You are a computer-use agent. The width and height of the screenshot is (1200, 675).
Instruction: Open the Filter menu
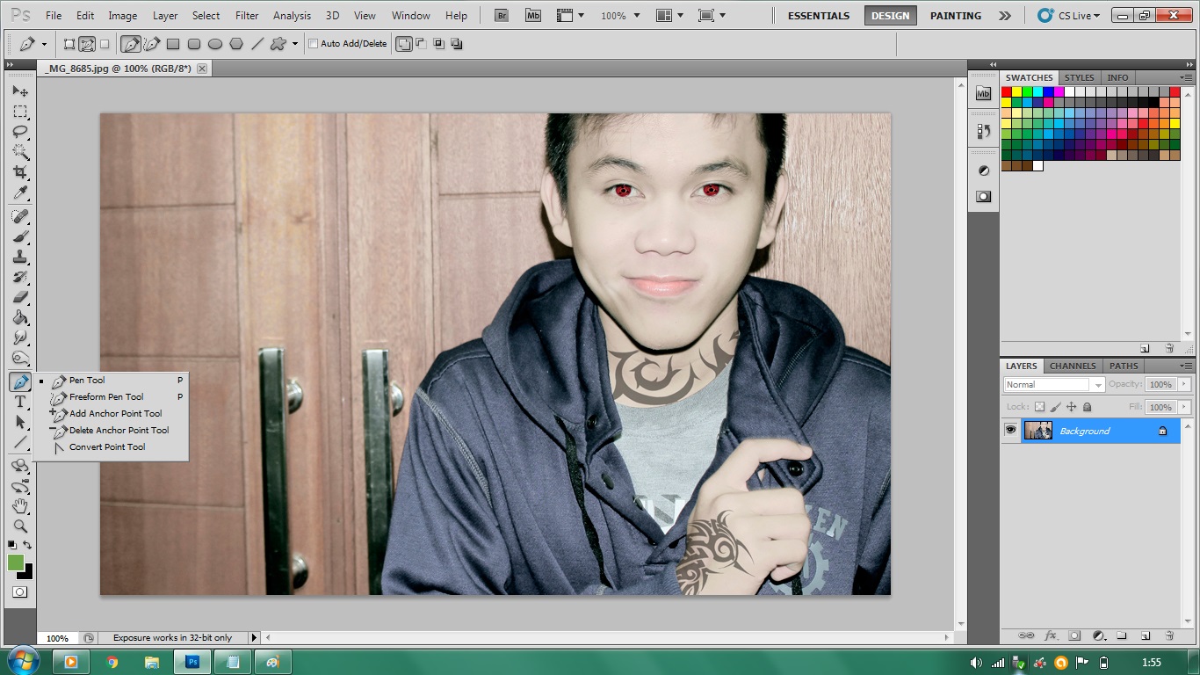[x=247, y=15]
